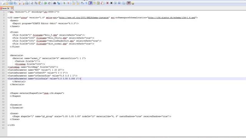This screenshot has height=138, width=246.
Task: Click the Close All toolbar icon
Action: click(x=23, y=3)
